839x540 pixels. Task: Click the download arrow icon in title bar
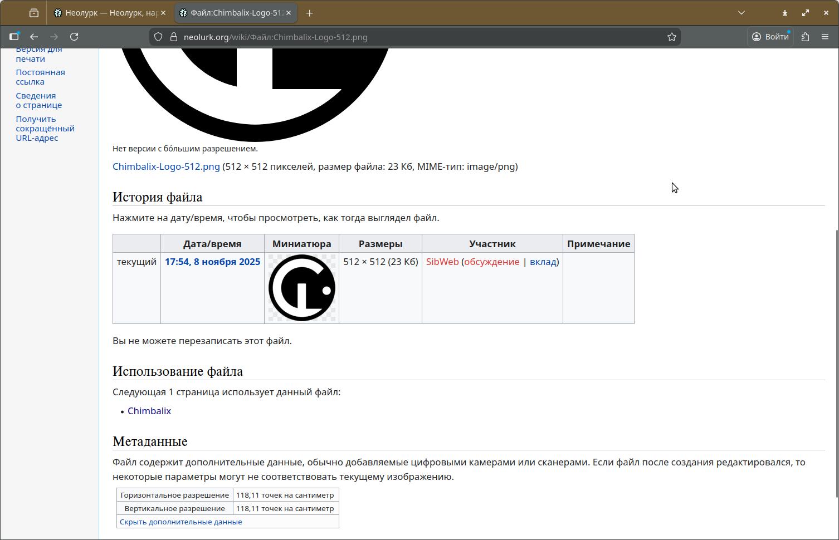(x=785, y=13)
